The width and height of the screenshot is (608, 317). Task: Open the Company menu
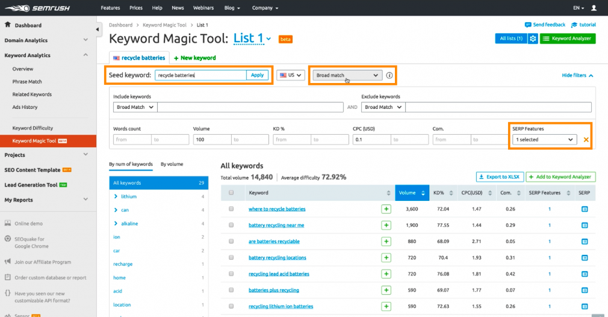tap(265, 8)
